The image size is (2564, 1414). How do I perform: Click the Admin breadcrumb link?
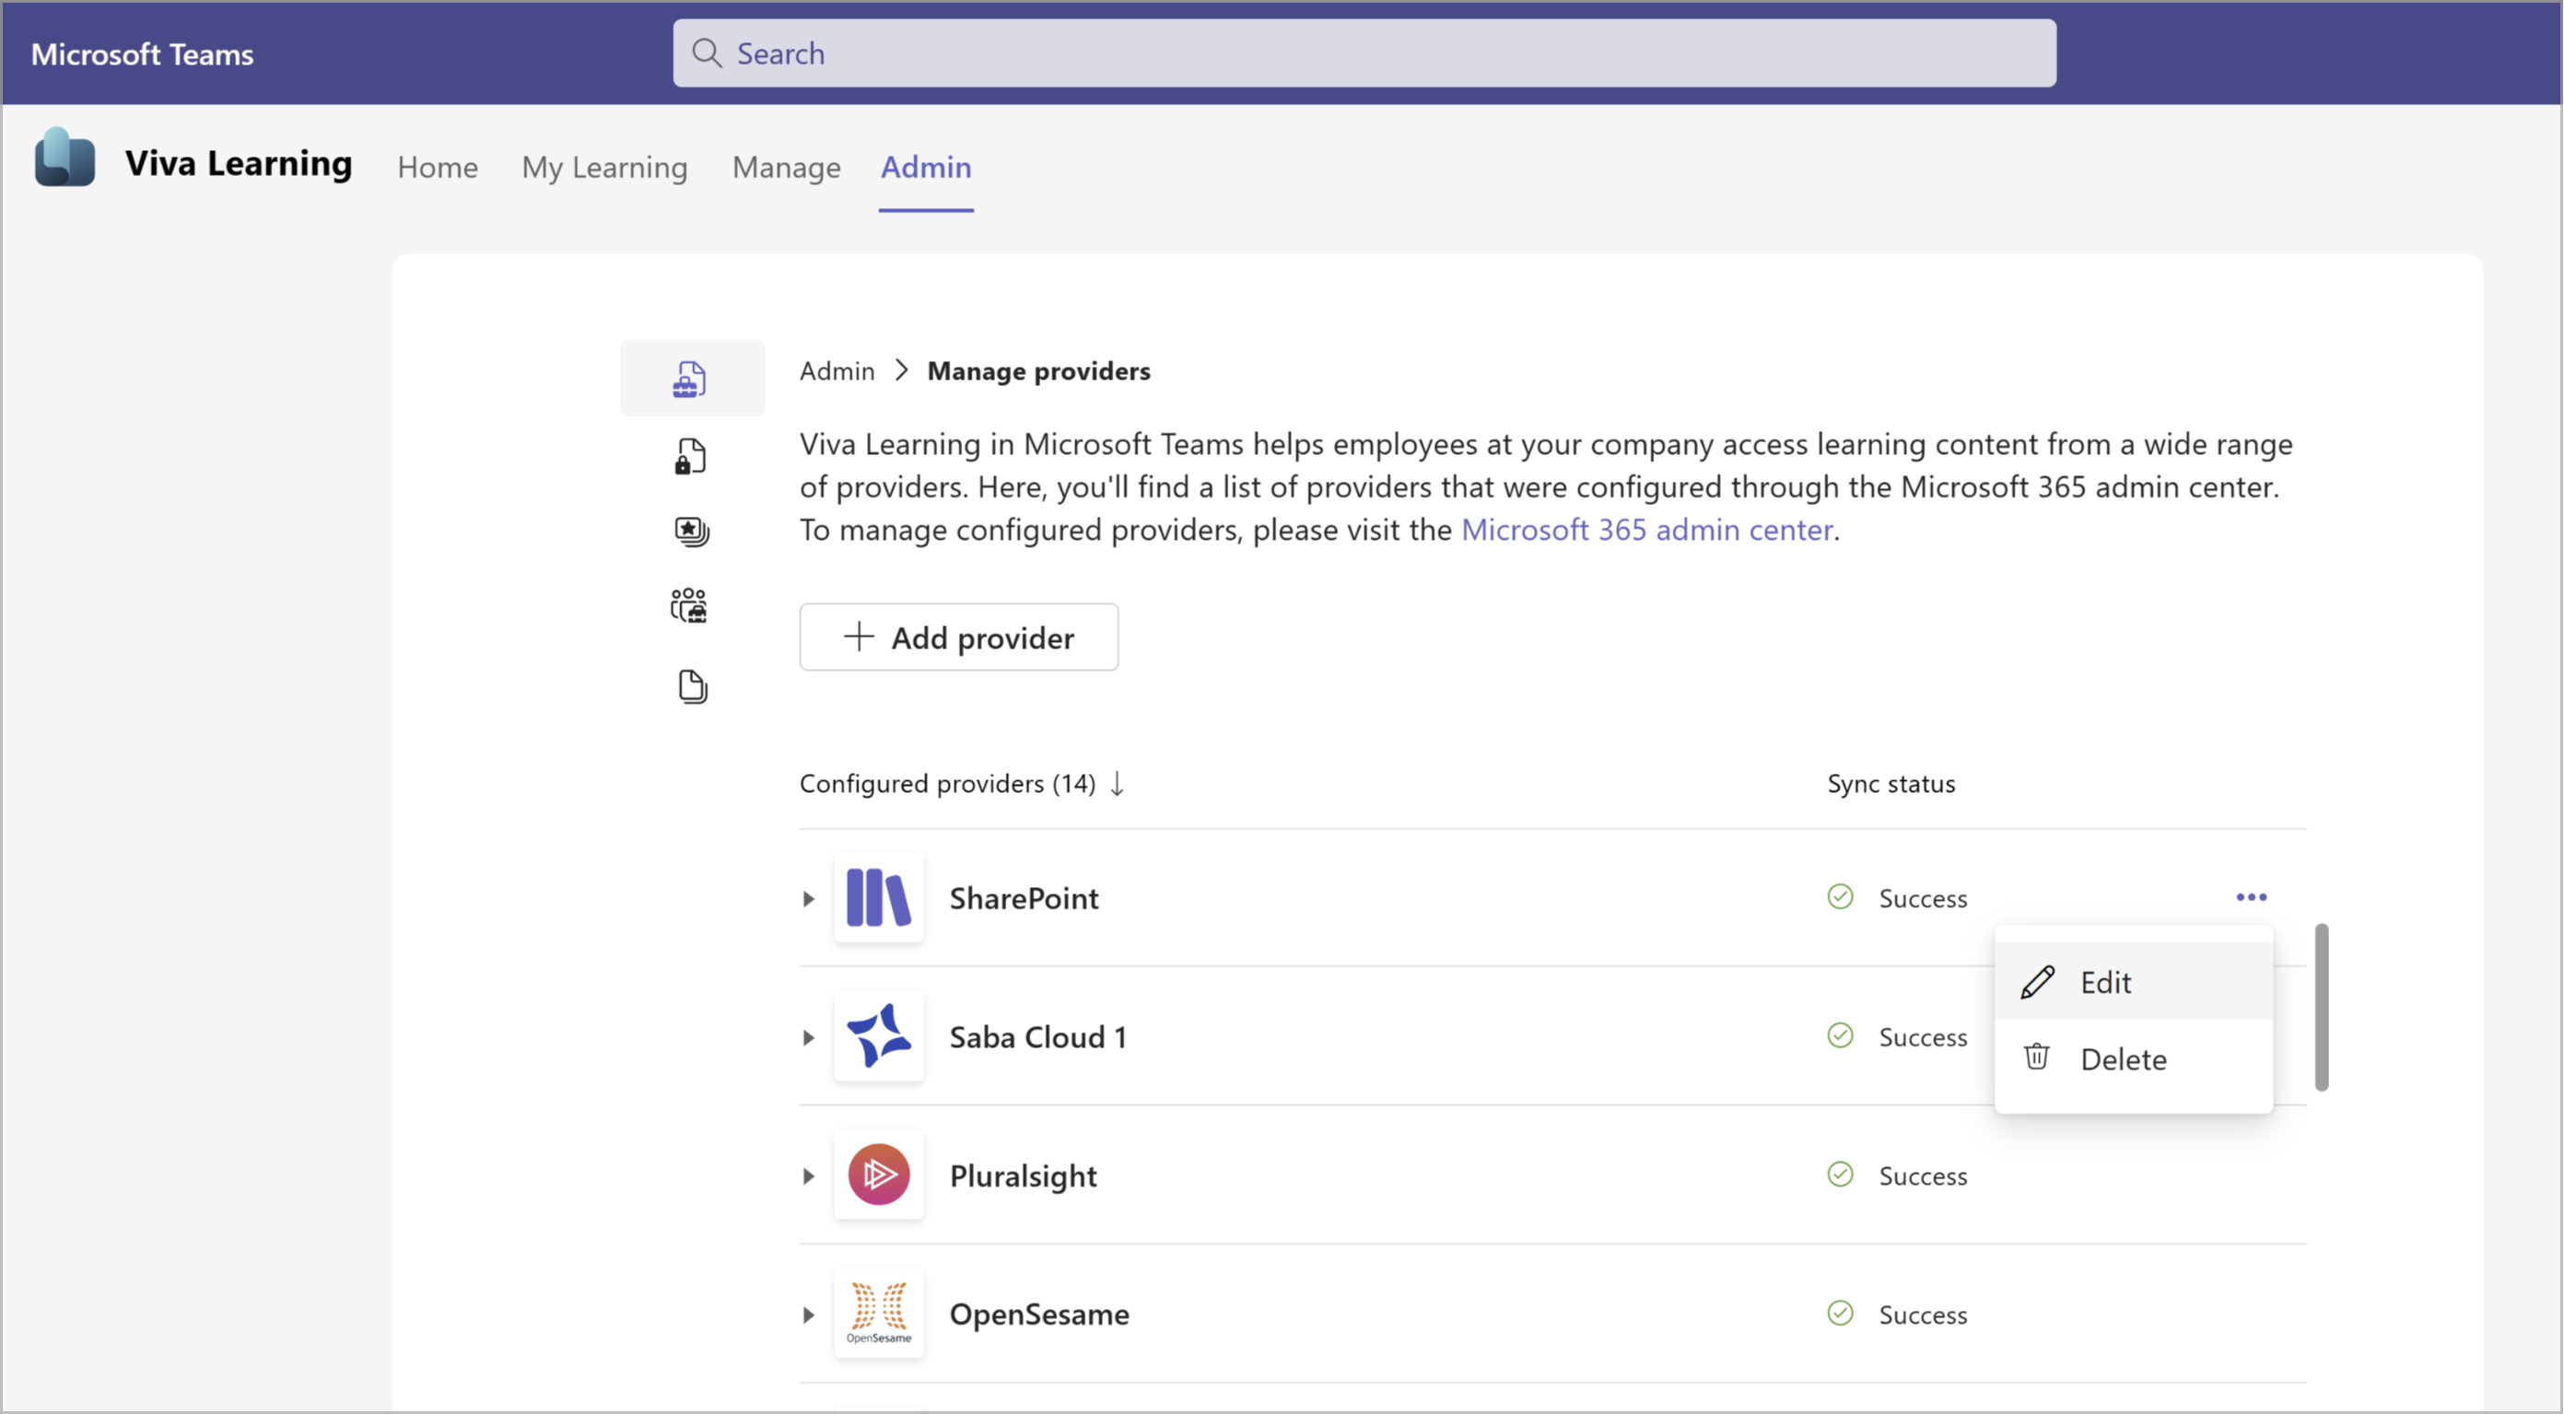(x=837, y=371)
